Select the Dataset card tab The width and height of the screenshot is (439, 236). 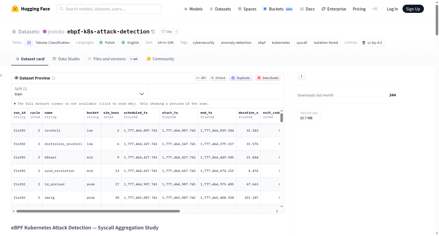(30, 59)
